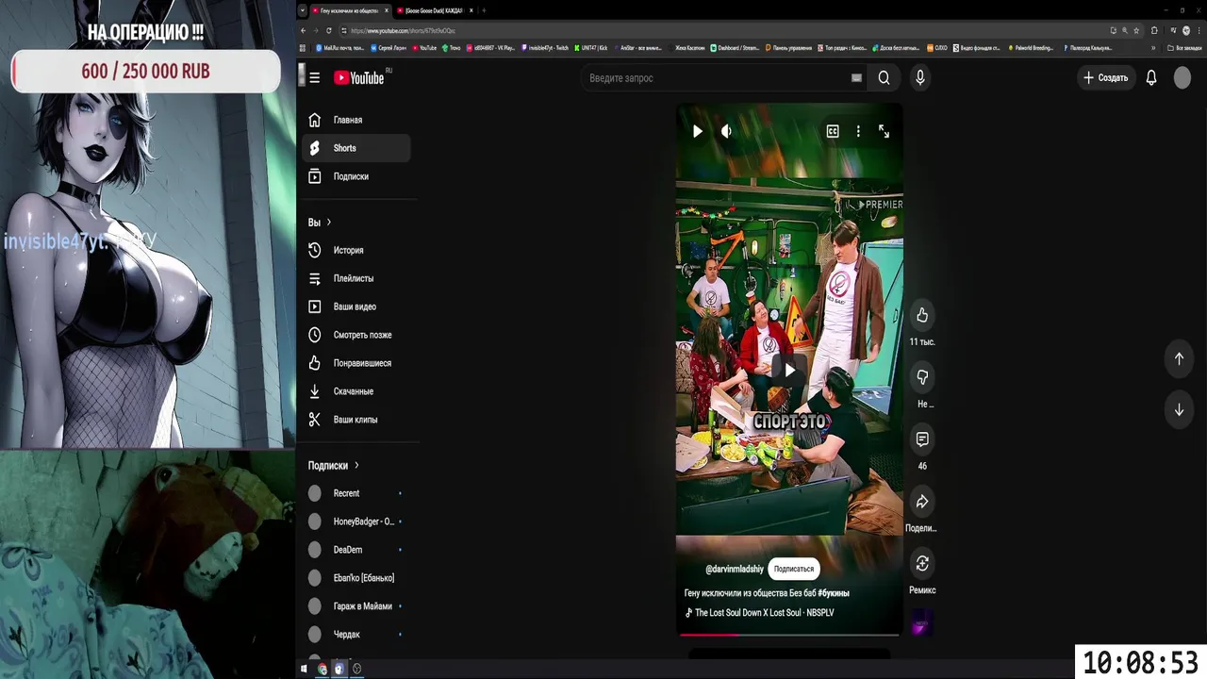Open The Lost Soul Down sound link
This screenshot has height=679, width=1207.
[x=764, y=613]
